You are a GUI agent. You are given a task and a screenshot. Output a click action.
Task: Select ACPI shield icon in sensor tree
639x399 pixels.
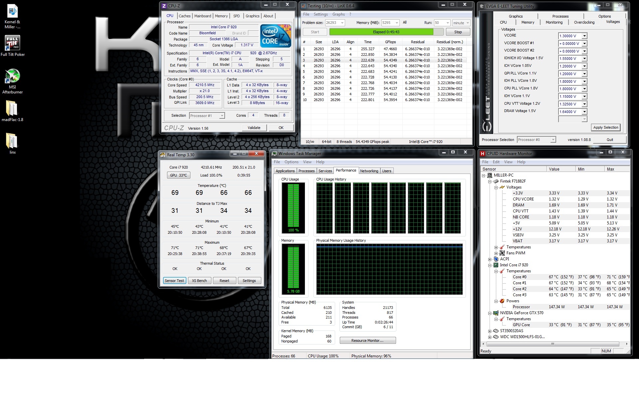496,259
